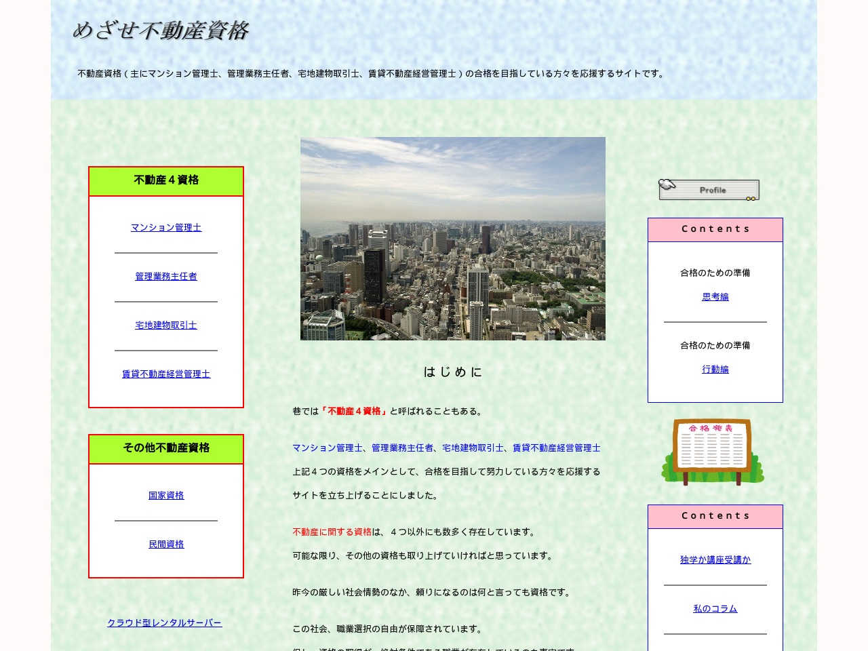This screenshot has width=868, height=651.
Task: Select the Contents header above 独学か講座受講か
Action: coord(715,517)
